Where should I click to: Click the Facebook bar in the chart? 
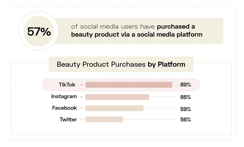[x=114, y=108]
